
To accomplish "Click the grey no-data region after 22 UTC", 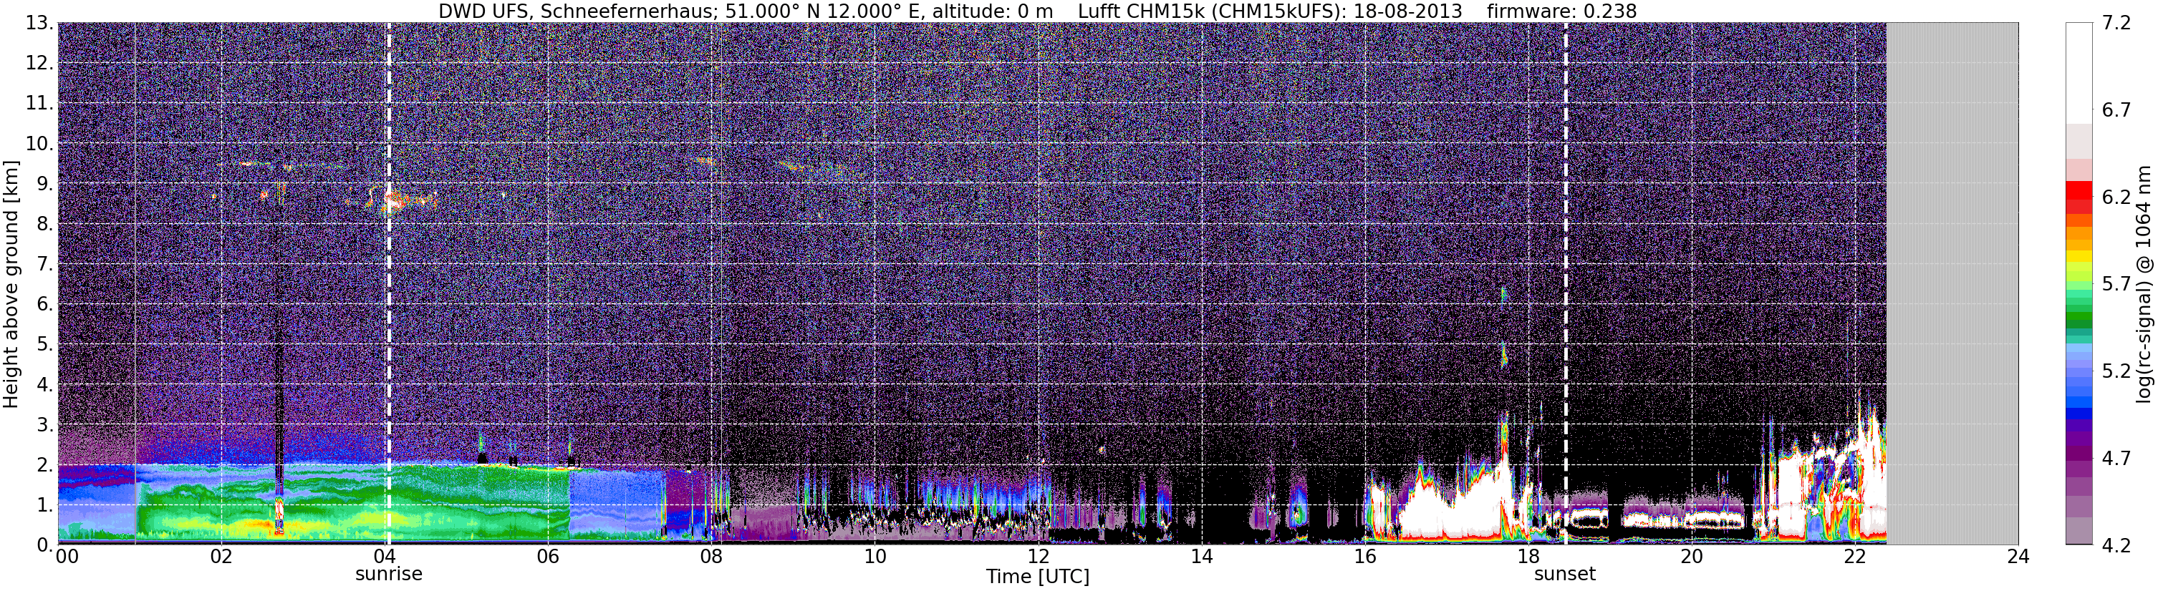I will click(x=1952, y=283).
